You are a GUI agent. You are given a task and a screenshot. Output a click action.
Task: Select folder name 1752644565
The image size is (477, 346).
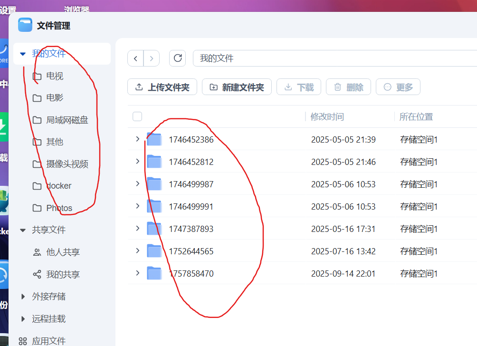[191, 251]
